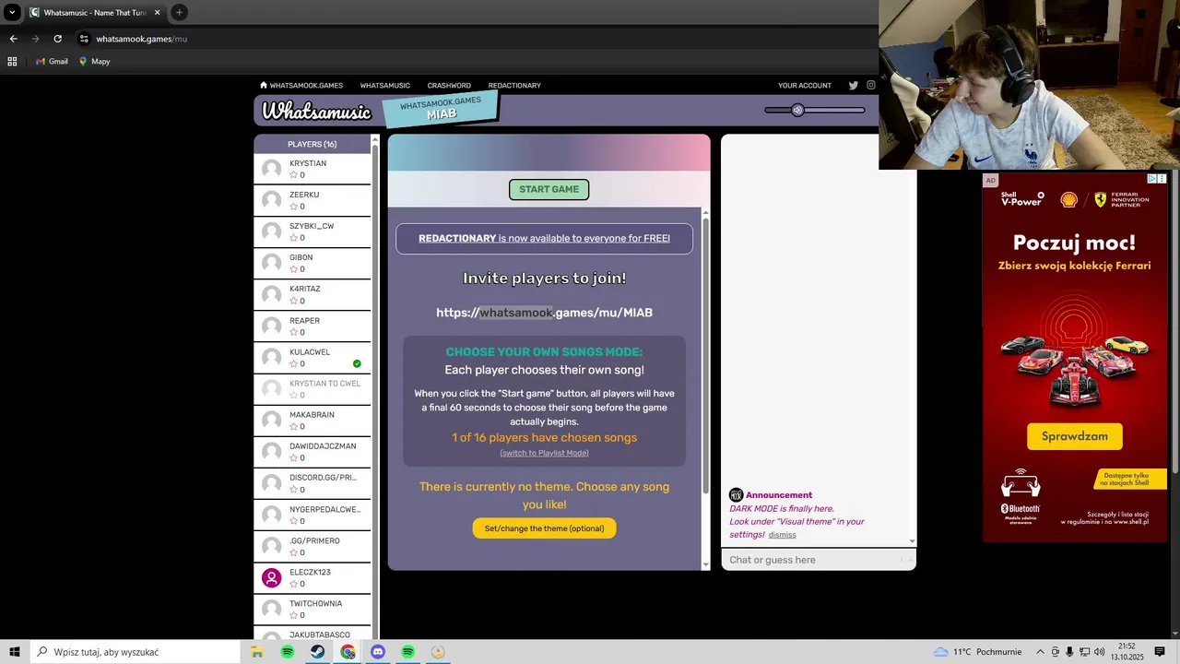Click ELECZK123 magenta avatar
1180x664 pixels.
[271, 577]
